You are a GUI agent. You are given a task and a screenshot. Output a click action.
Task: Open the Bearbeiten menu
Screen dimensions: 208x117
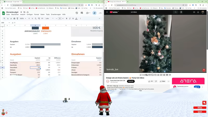pyautogui.click(x=15, y=15)
